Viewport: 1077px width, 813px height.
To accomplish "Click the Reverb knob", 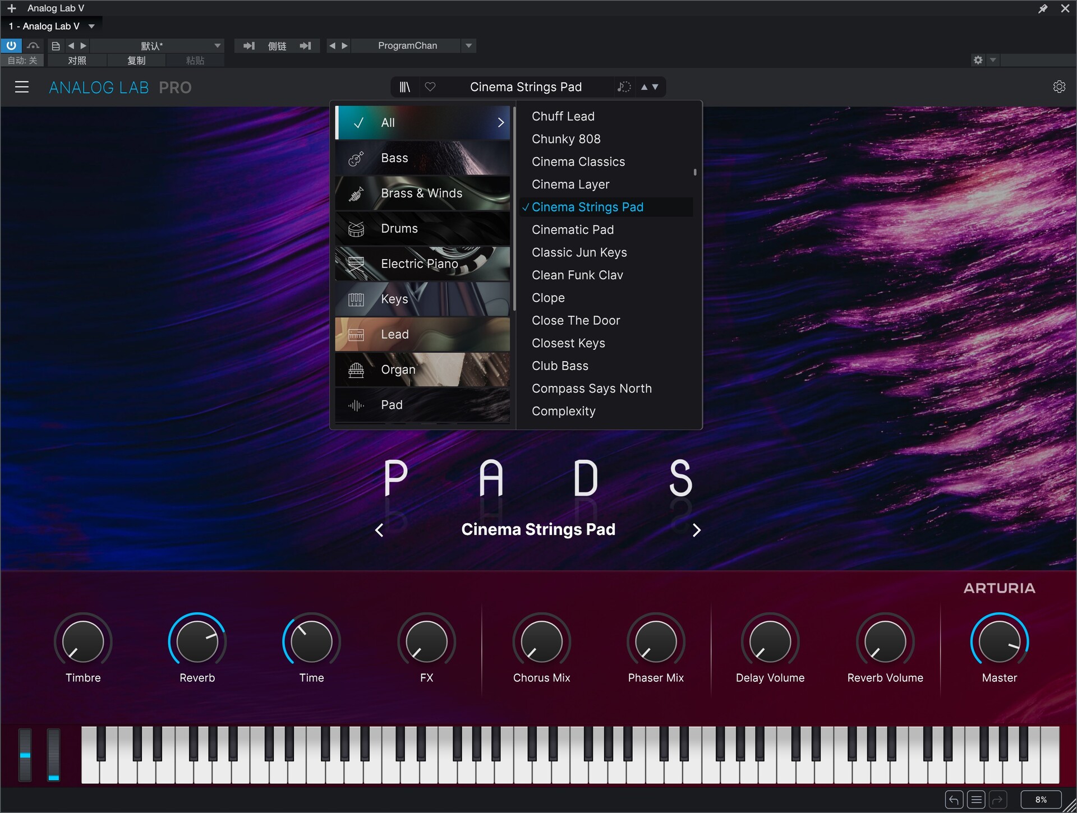I will [197, 641].
